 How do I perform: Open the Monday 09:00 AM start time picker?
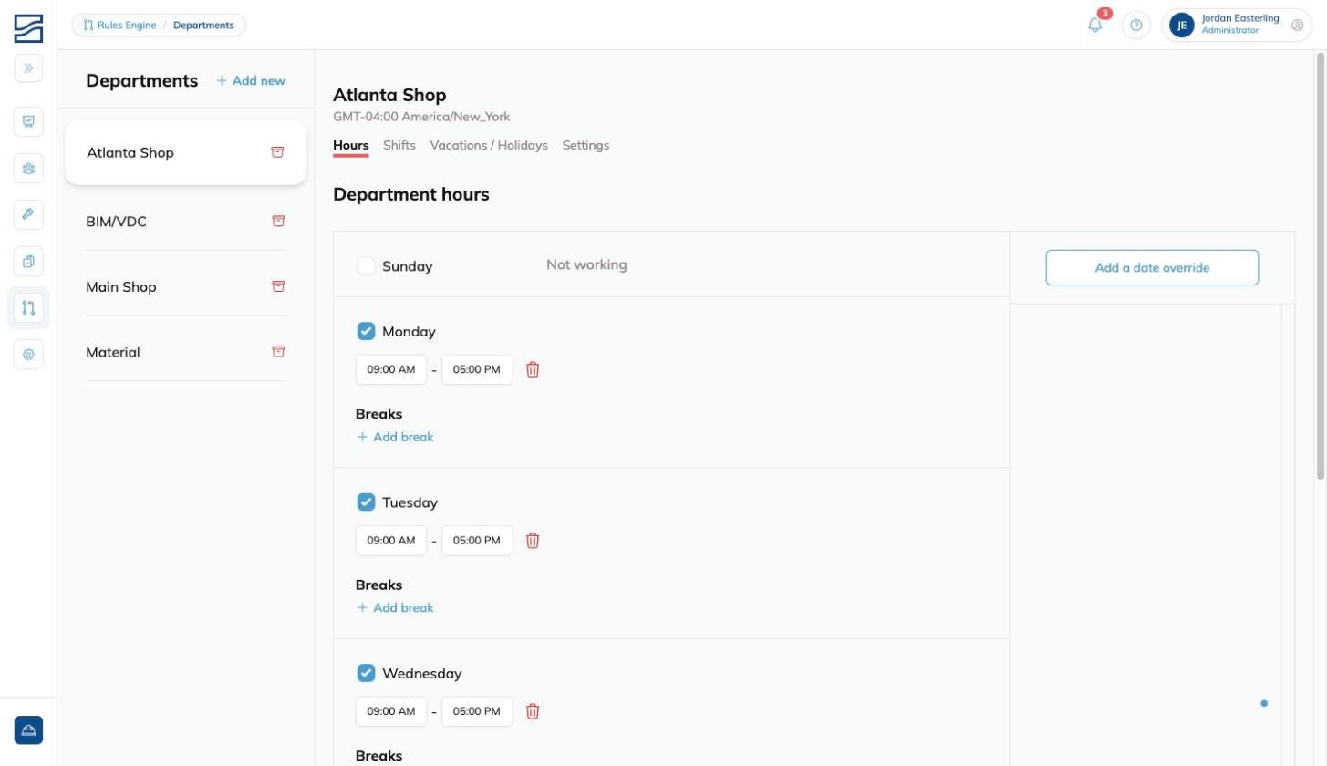point(391,369)
